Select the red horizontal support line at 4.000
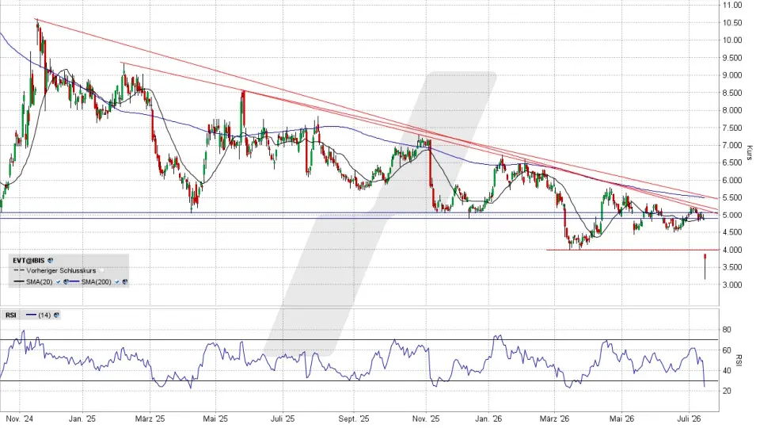760x428 pixels. tap(633, 250)
